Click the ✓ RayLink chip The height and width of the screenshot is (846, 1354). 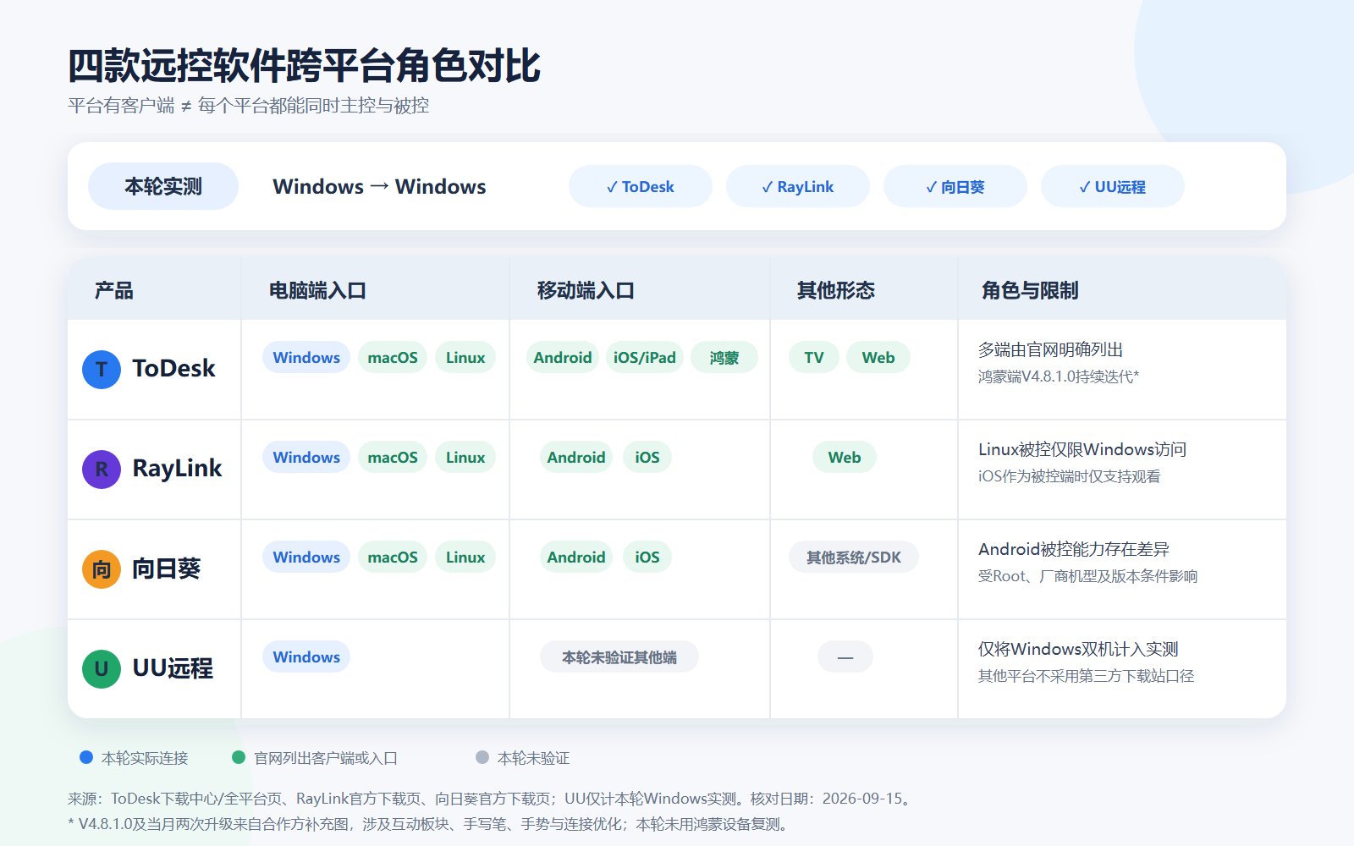(798, 186)
